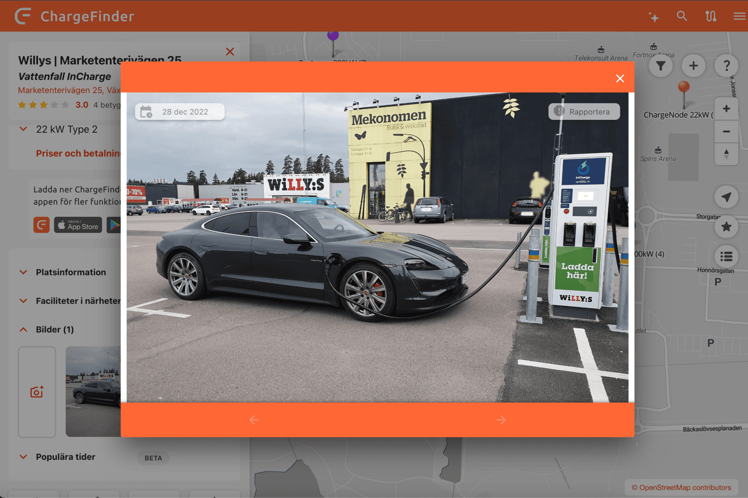Go to next photo arrow
The width and height of the screenshot is (748, 498).
[501, 420]
